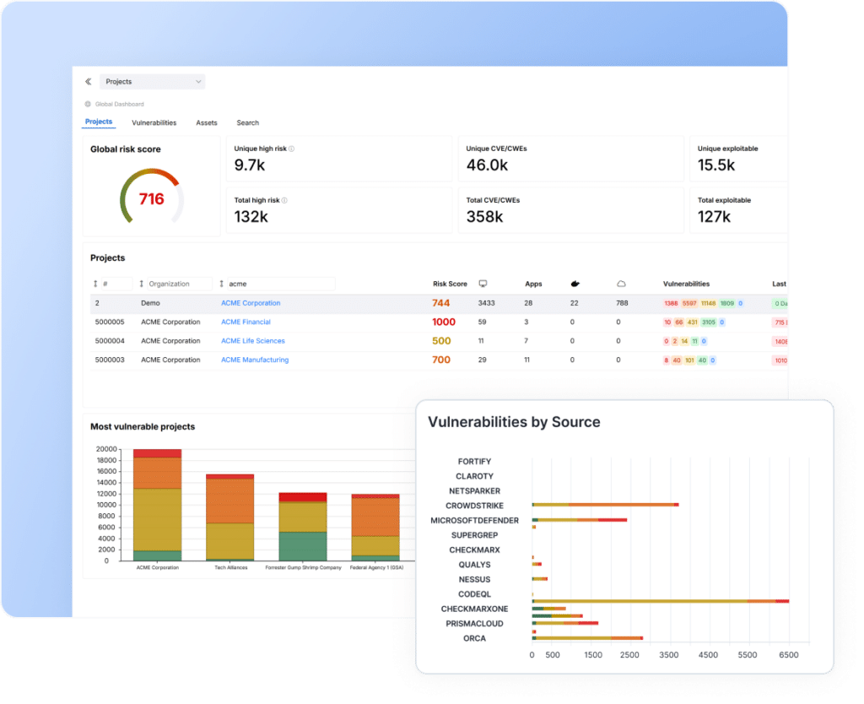Collapse the sidebar using the double chevron
This screenshot has width=864, height=704.
[88, 81]
